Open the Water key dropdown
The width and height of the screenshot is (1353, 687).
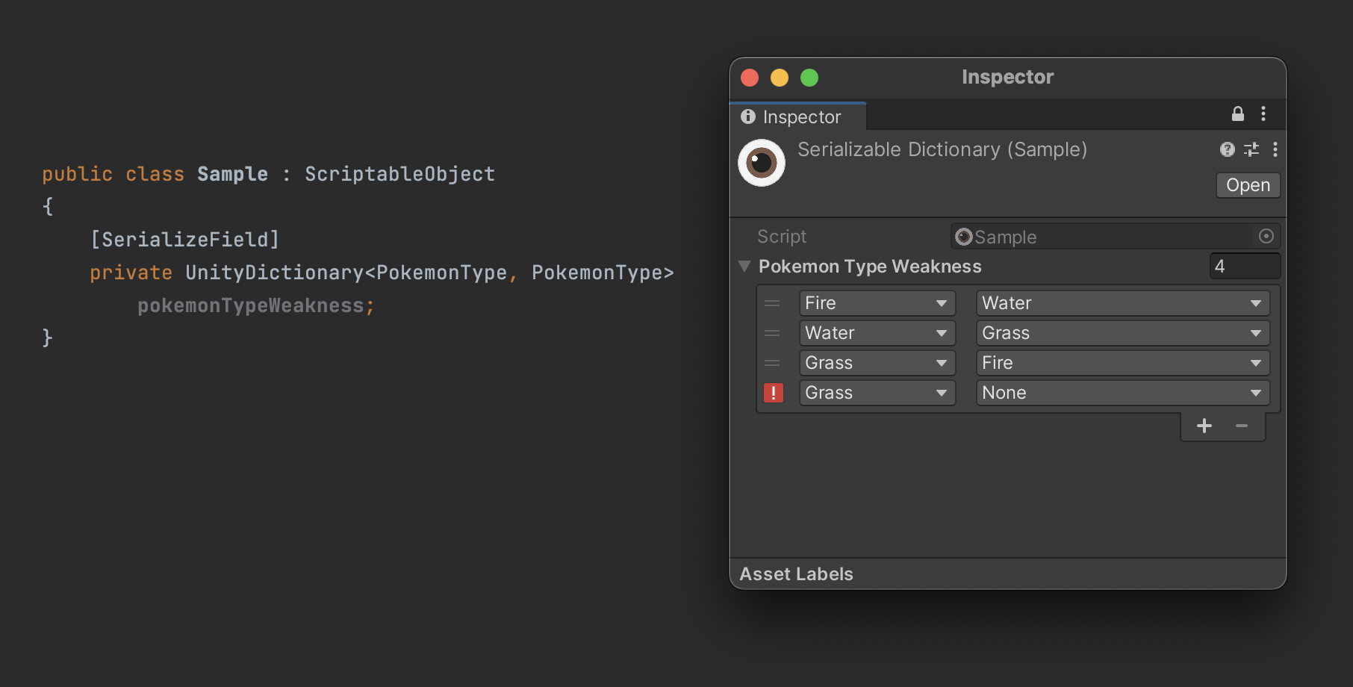(x=877, y=333)
